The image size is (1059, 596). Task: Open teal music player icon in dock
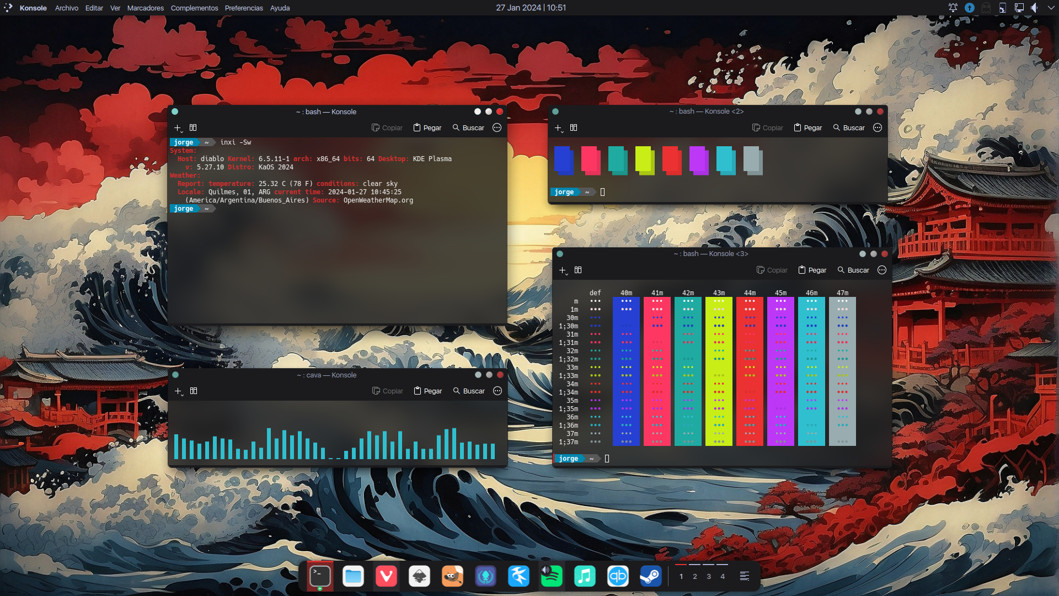(x=585, y=576)
